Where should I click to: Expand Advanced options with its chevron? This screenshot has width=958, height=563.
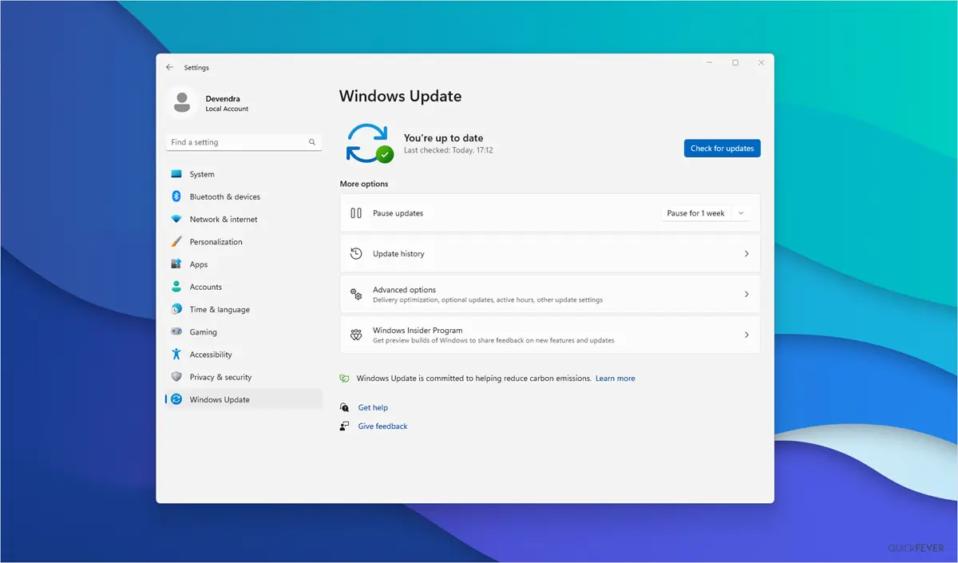point(746,294)
